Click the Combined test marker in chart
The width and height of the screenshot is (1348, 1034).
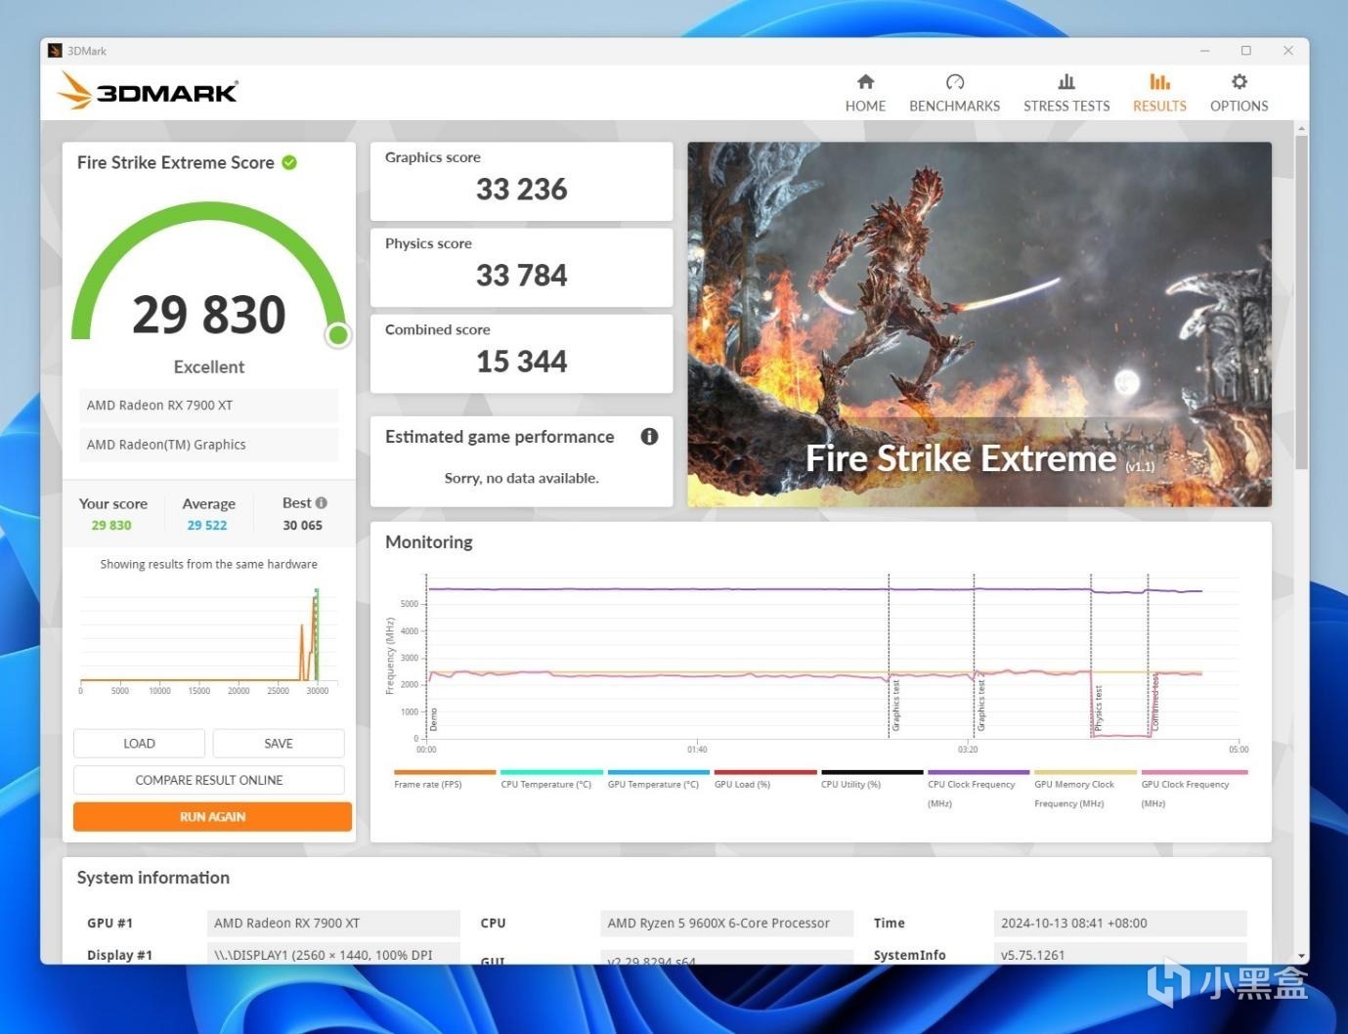point(1154,704)
